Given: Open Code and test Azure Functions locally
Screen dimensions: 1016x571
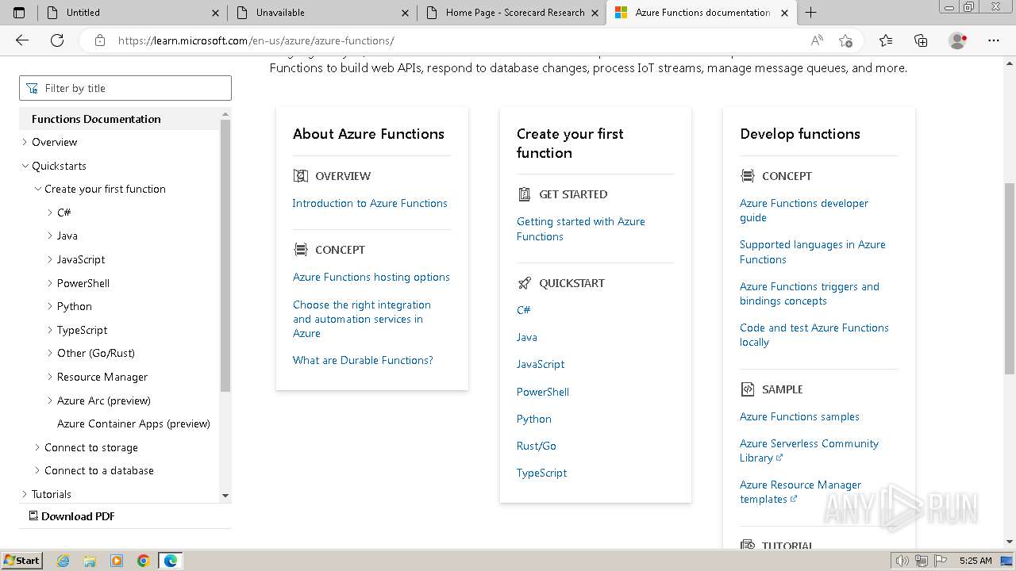Looking at the screenshot, I should coord(814,335).
